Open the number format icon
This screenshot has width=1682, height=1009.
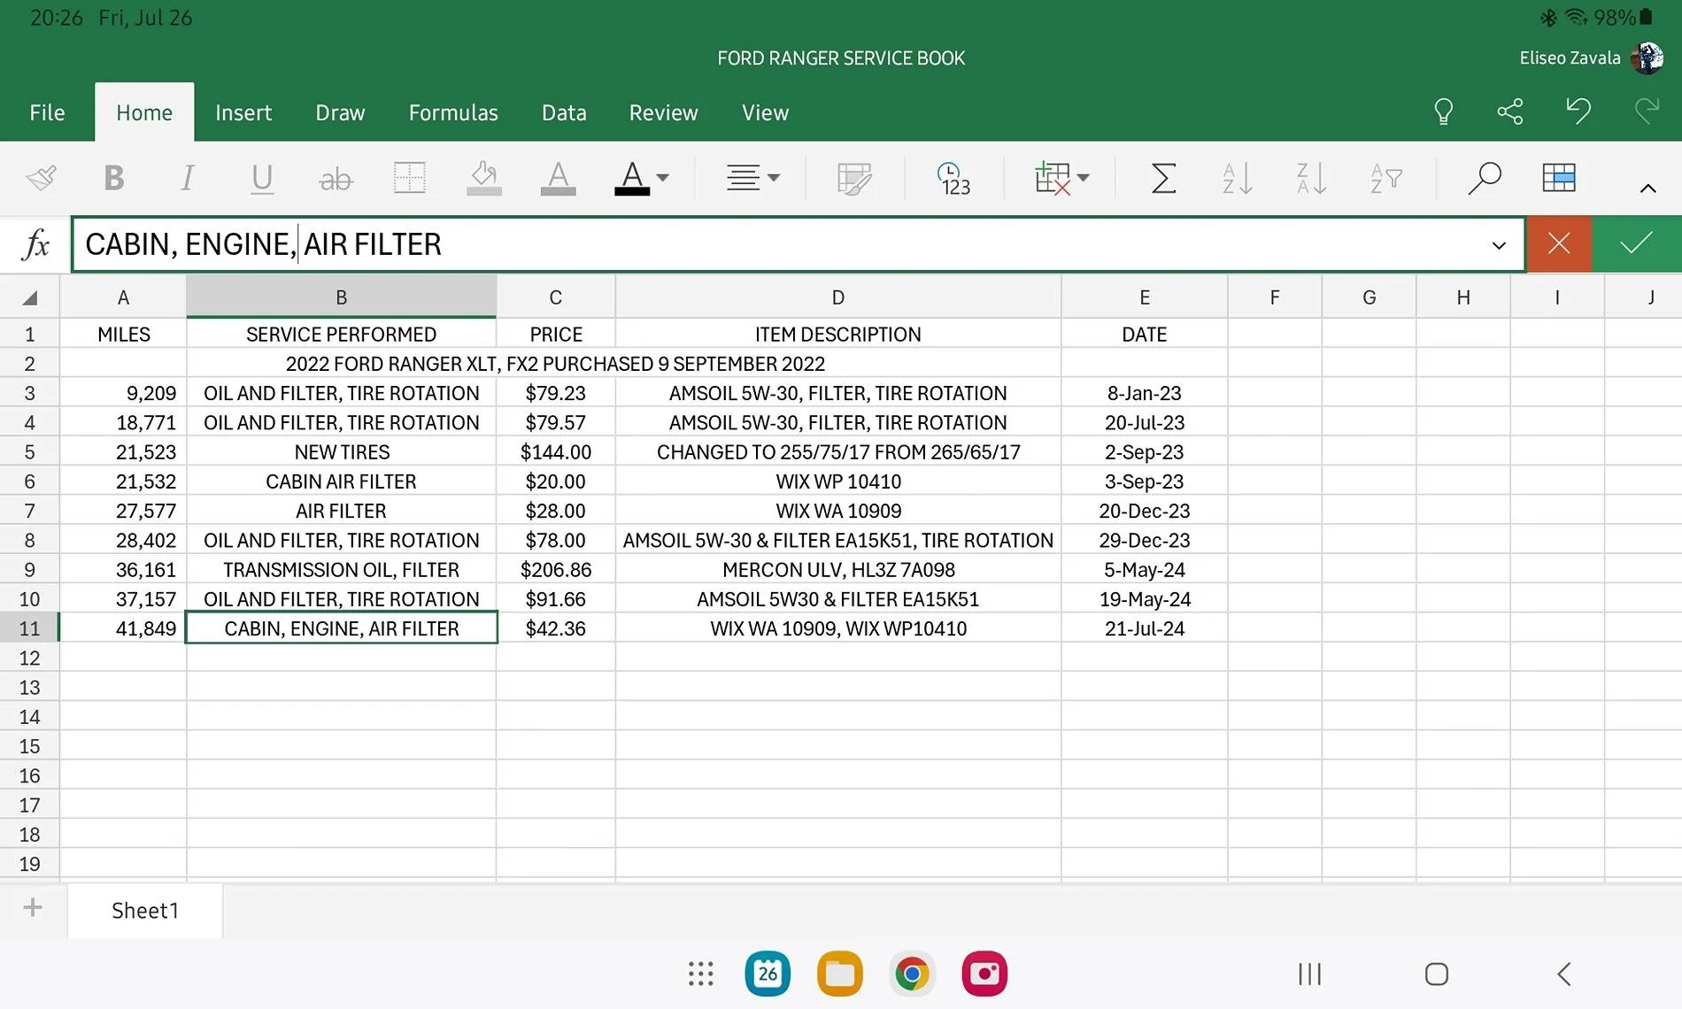coord(953,178)
